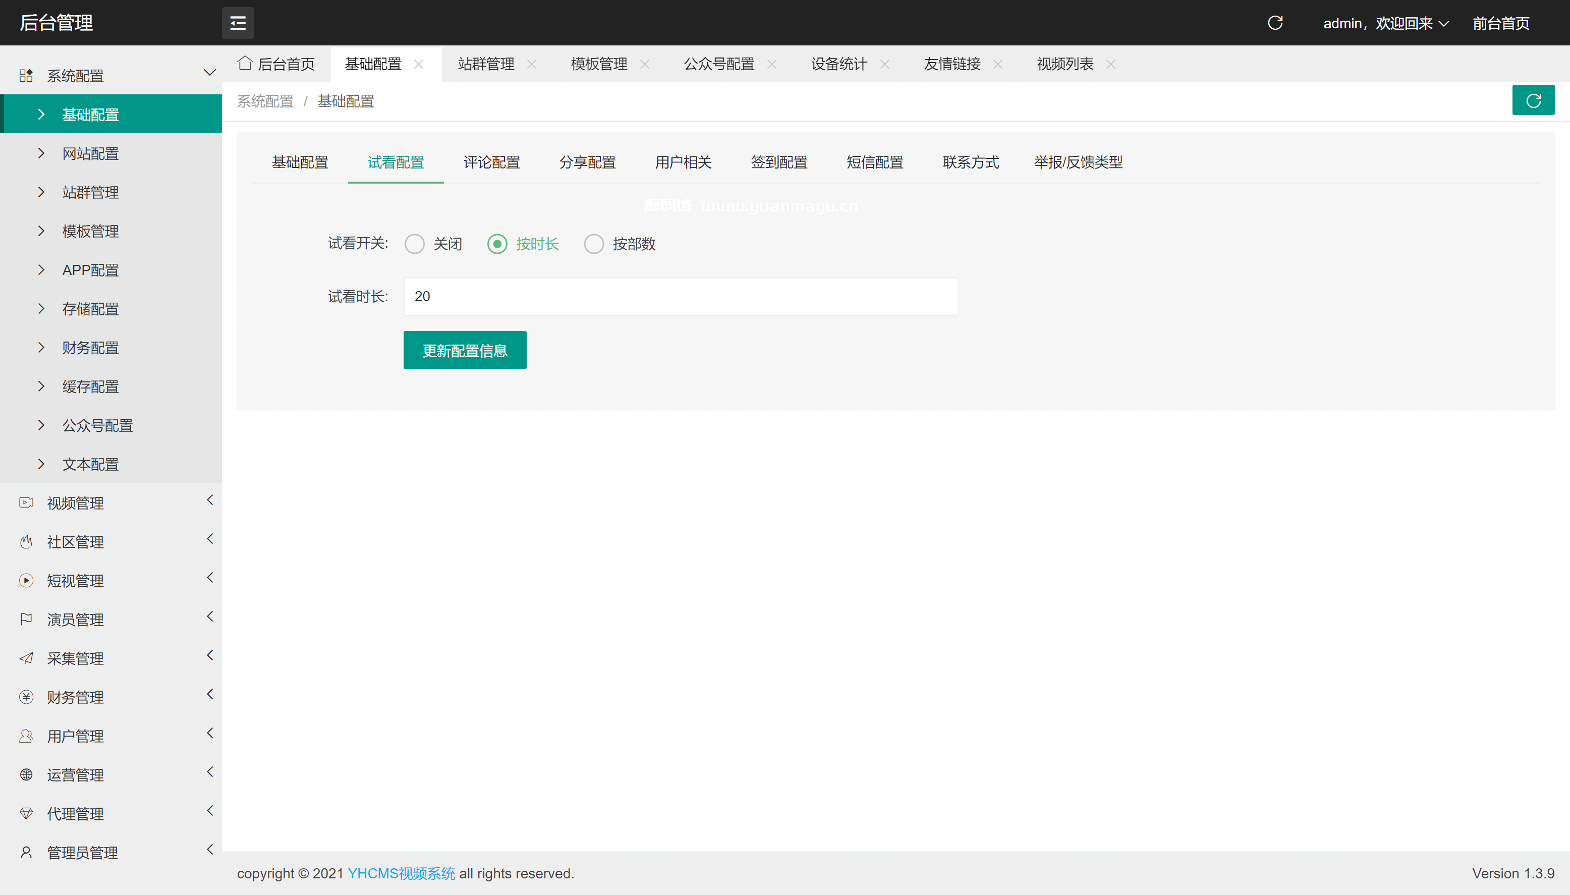The width and height of the screenshot is (1570, 895).
Task: Click the green refresh icon above the form
Action: [1533, 100]
